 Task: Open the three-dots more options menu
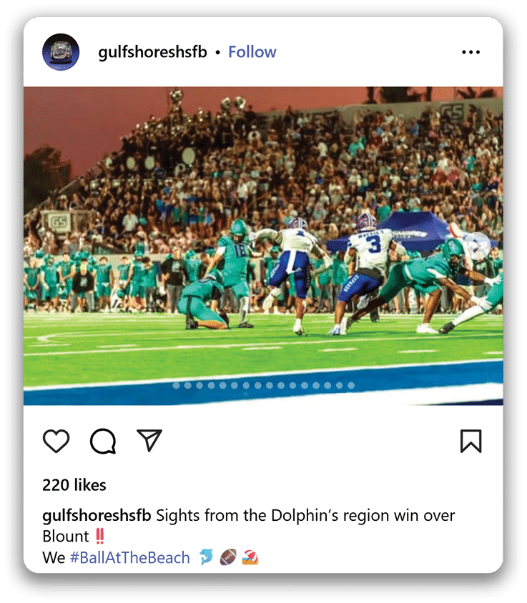[471, 52]
